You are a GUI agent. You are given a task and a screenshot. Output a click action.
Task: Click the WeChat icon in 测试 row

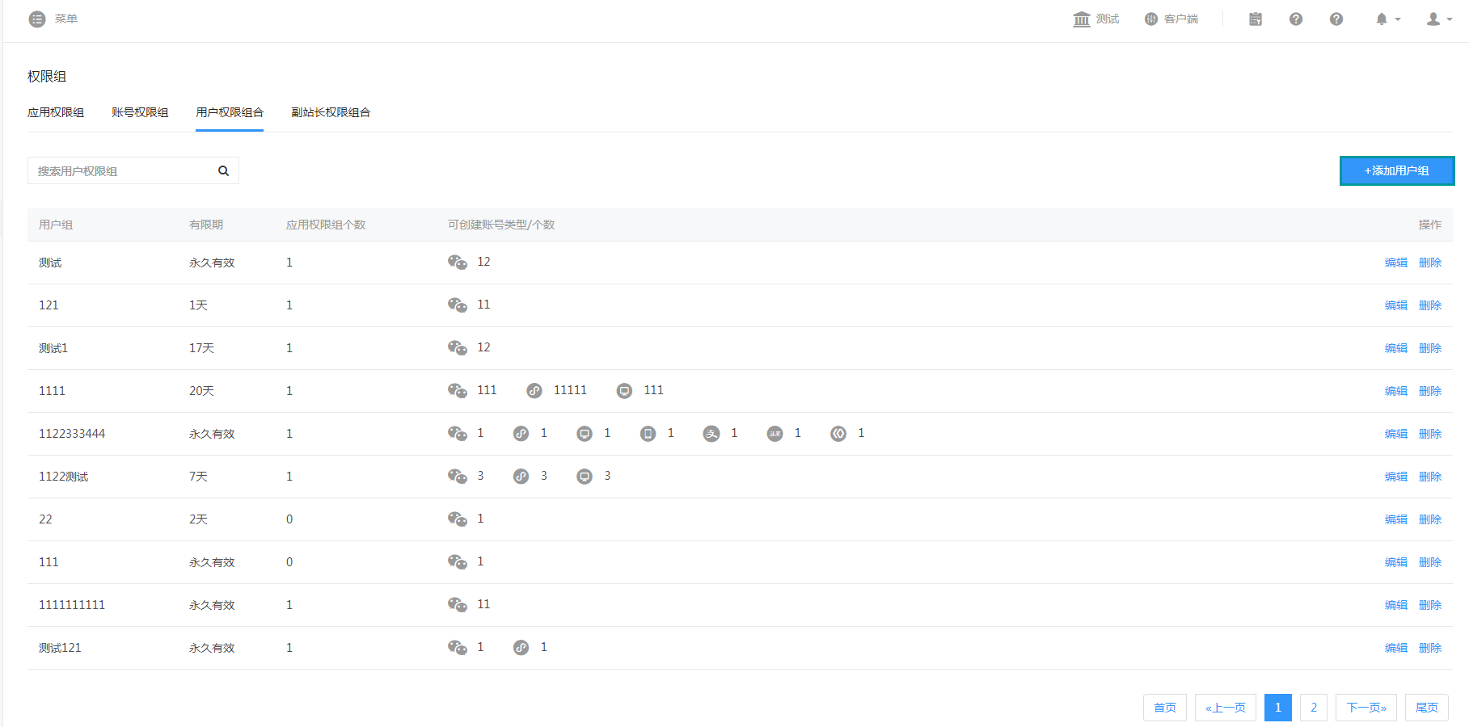[x=458, y=262]
